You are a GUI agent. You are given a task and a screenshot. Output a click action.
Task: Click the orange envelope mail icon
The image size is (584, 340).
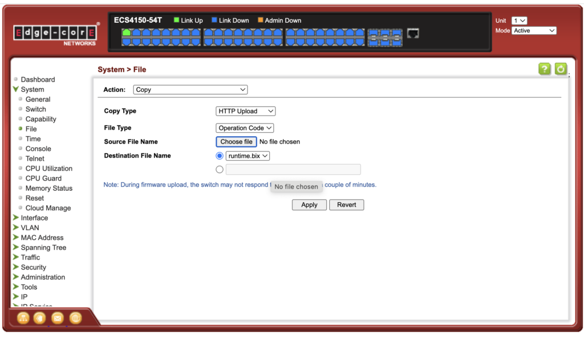57,318
